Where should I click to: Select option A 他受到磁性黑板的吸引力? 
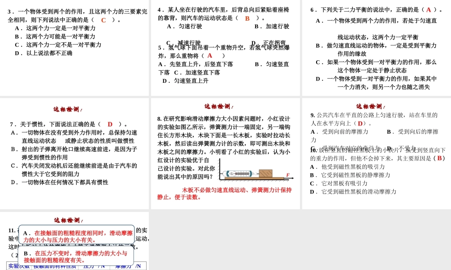pyautogui.click(x=347, y=166)
